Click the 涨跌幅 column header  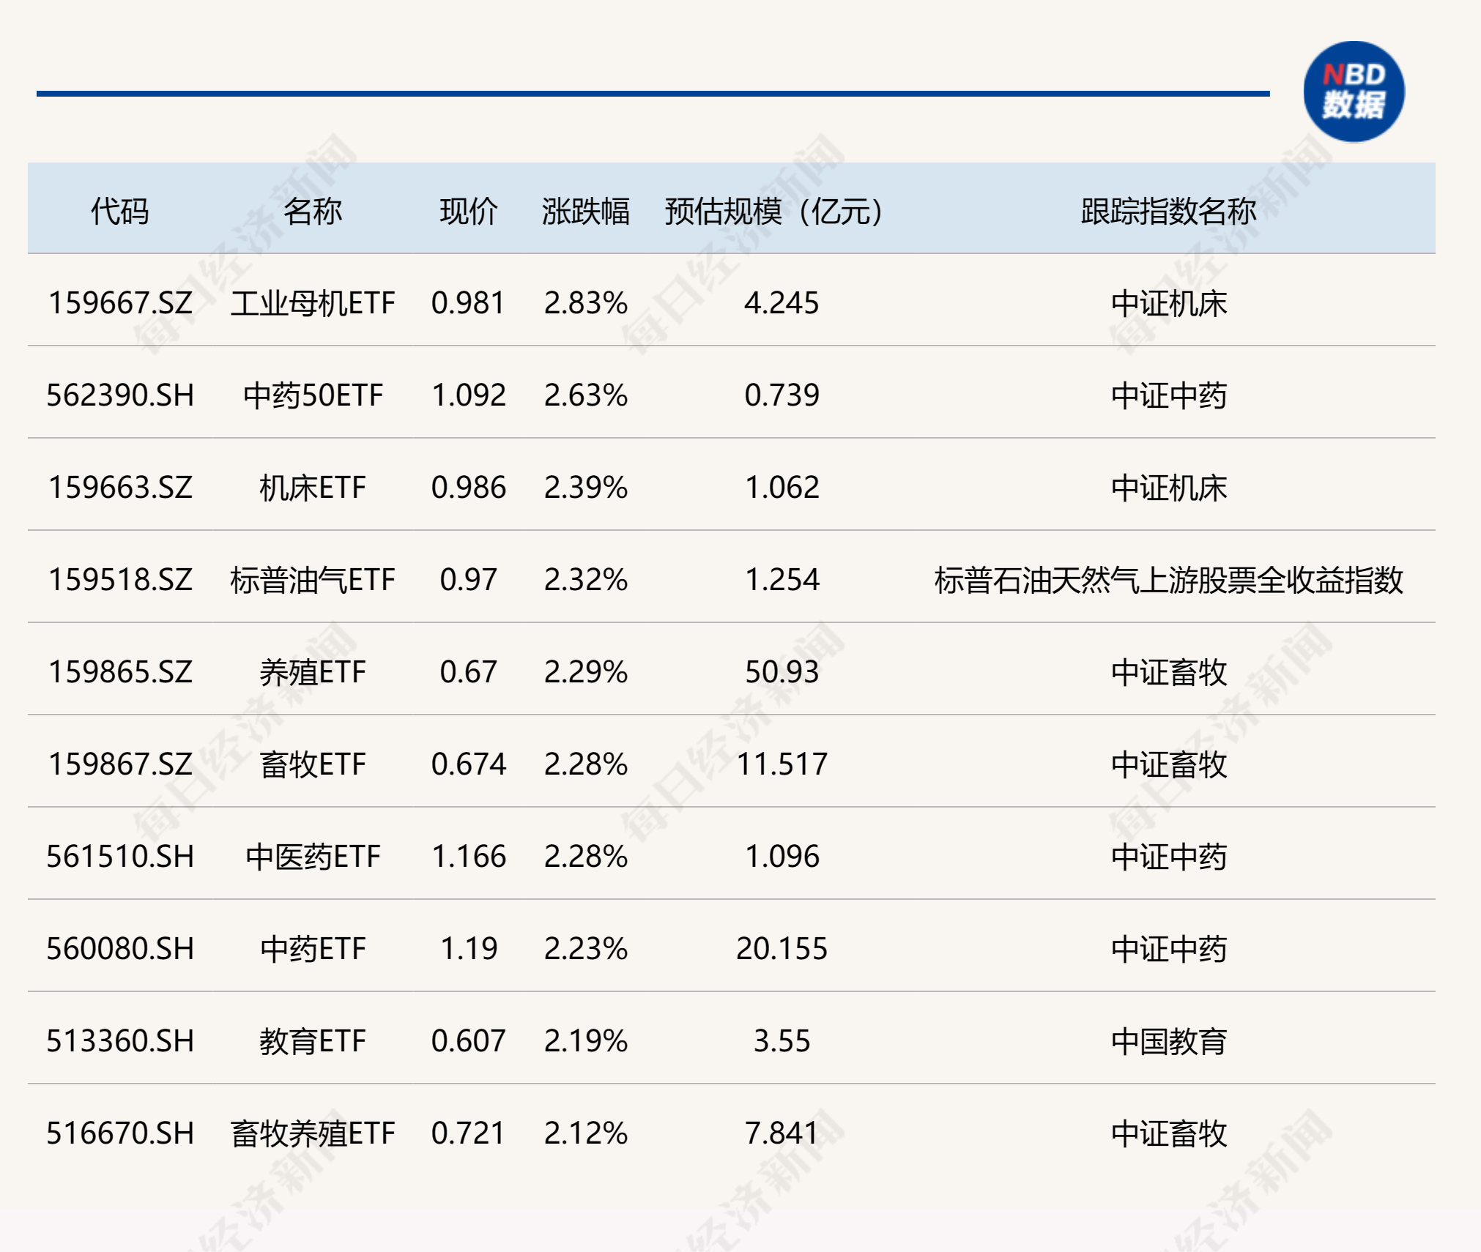586,212
